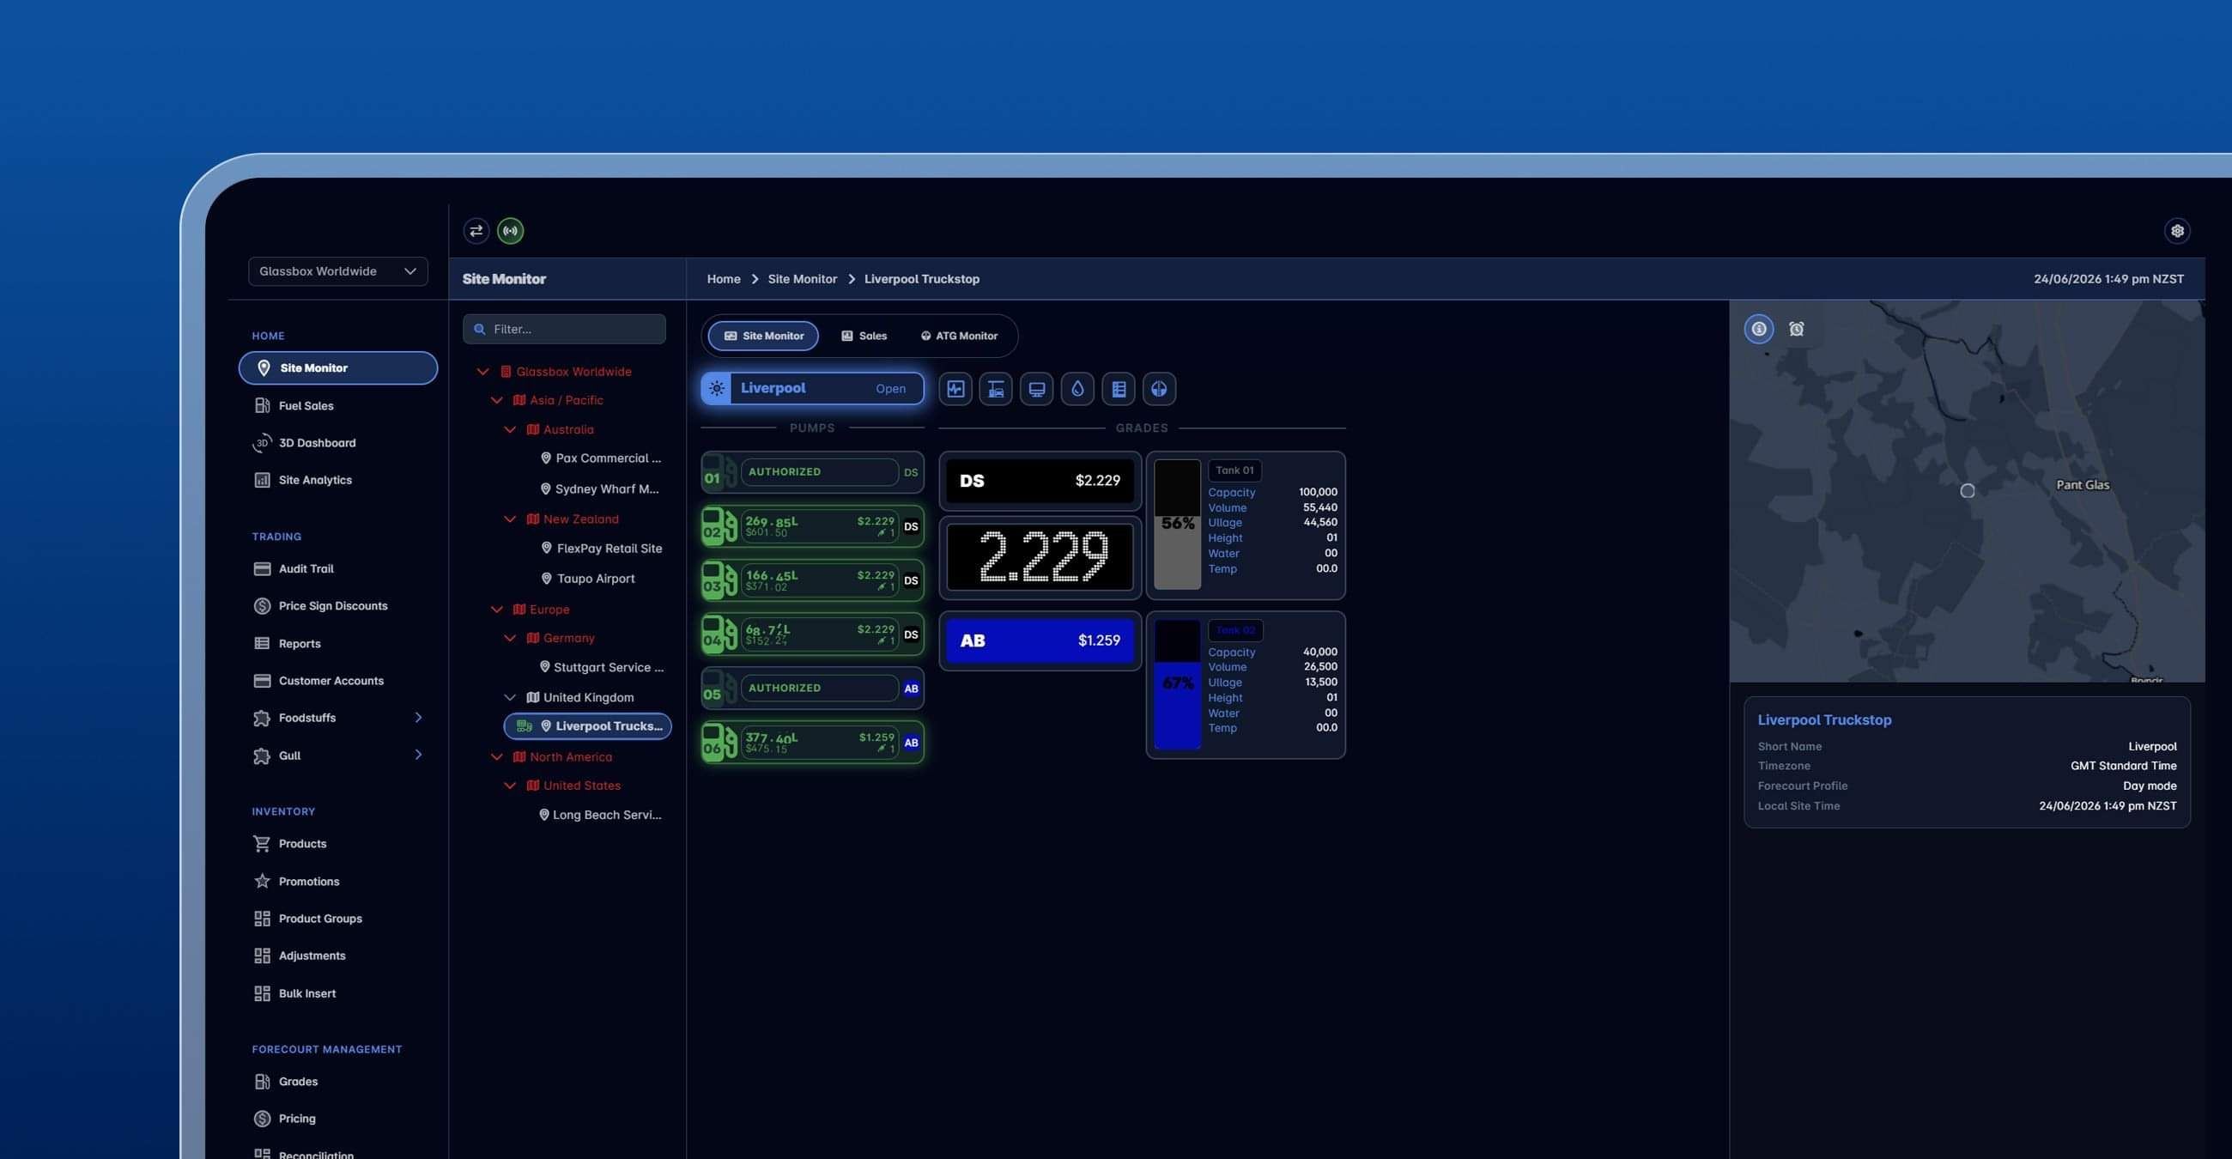Switch to the Site Monitor tab

763,336
